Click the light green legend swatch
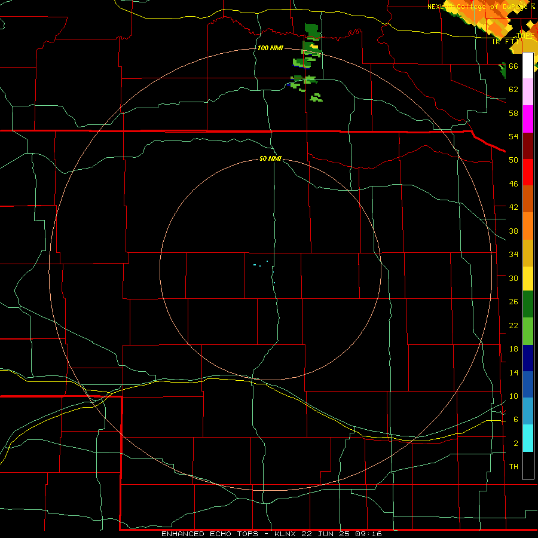The image size is (538, 538). tap(528, 331)
